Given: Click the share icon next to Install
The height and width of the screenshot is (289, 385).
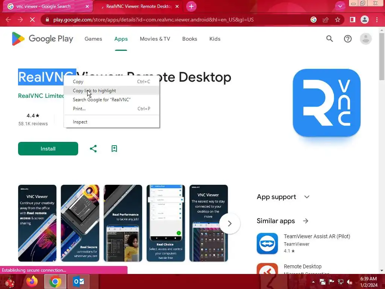Looking at the screenshot, I should click(93, 149).
